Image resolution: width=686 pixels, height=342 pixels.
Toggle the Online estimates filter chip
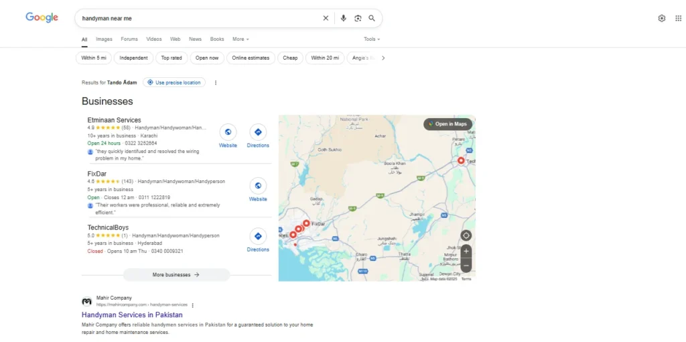(251, 58)
